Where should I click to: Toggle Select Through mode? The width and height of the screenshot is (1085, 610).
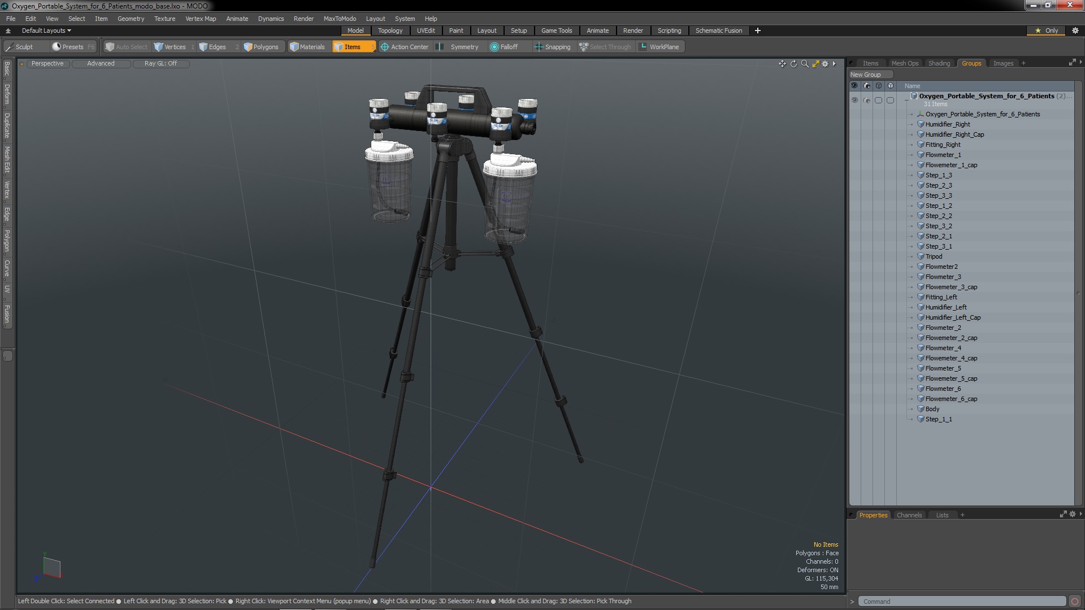(x=605, y=47)
